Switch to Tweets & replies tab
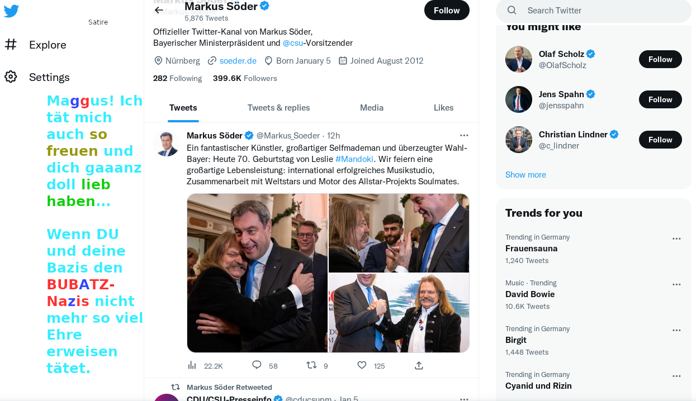This screenshot has width=696, height=401. (x=278, y=108)
